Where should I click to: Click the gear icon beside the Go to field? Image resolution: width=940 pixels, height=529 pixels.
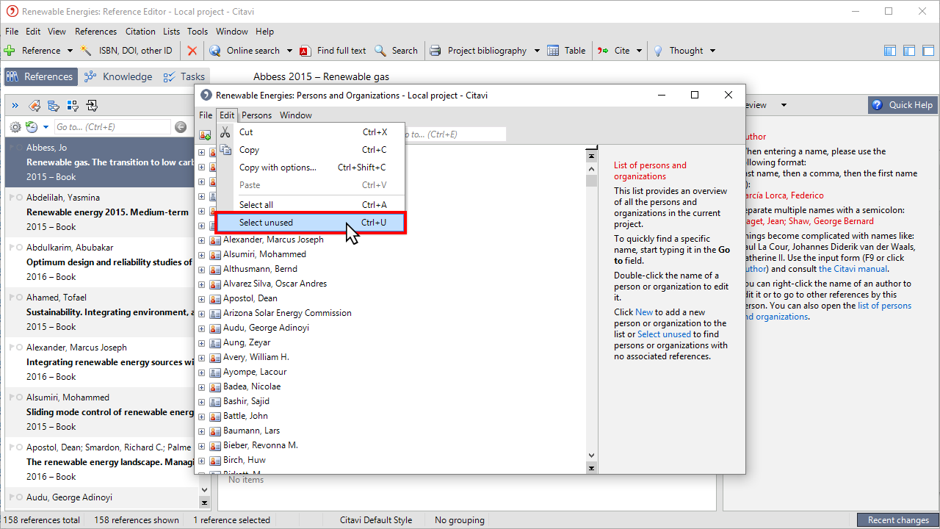[15, 127]
